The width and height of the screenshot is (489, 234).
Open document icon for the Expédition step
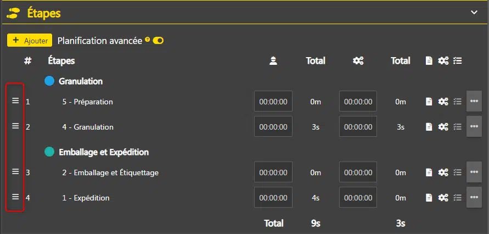click(430, 198)
